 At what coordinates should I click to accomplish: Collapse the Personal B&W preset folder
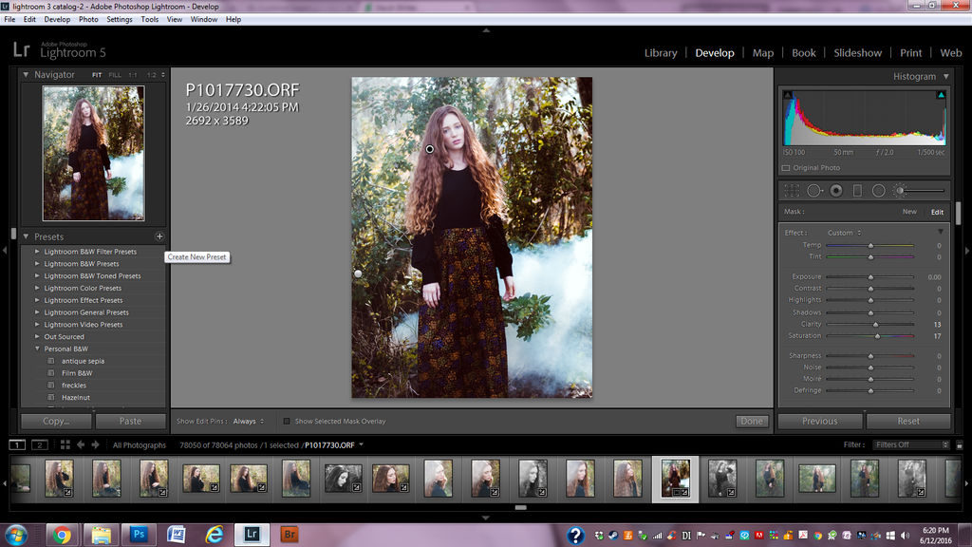[x=37, y=349]
